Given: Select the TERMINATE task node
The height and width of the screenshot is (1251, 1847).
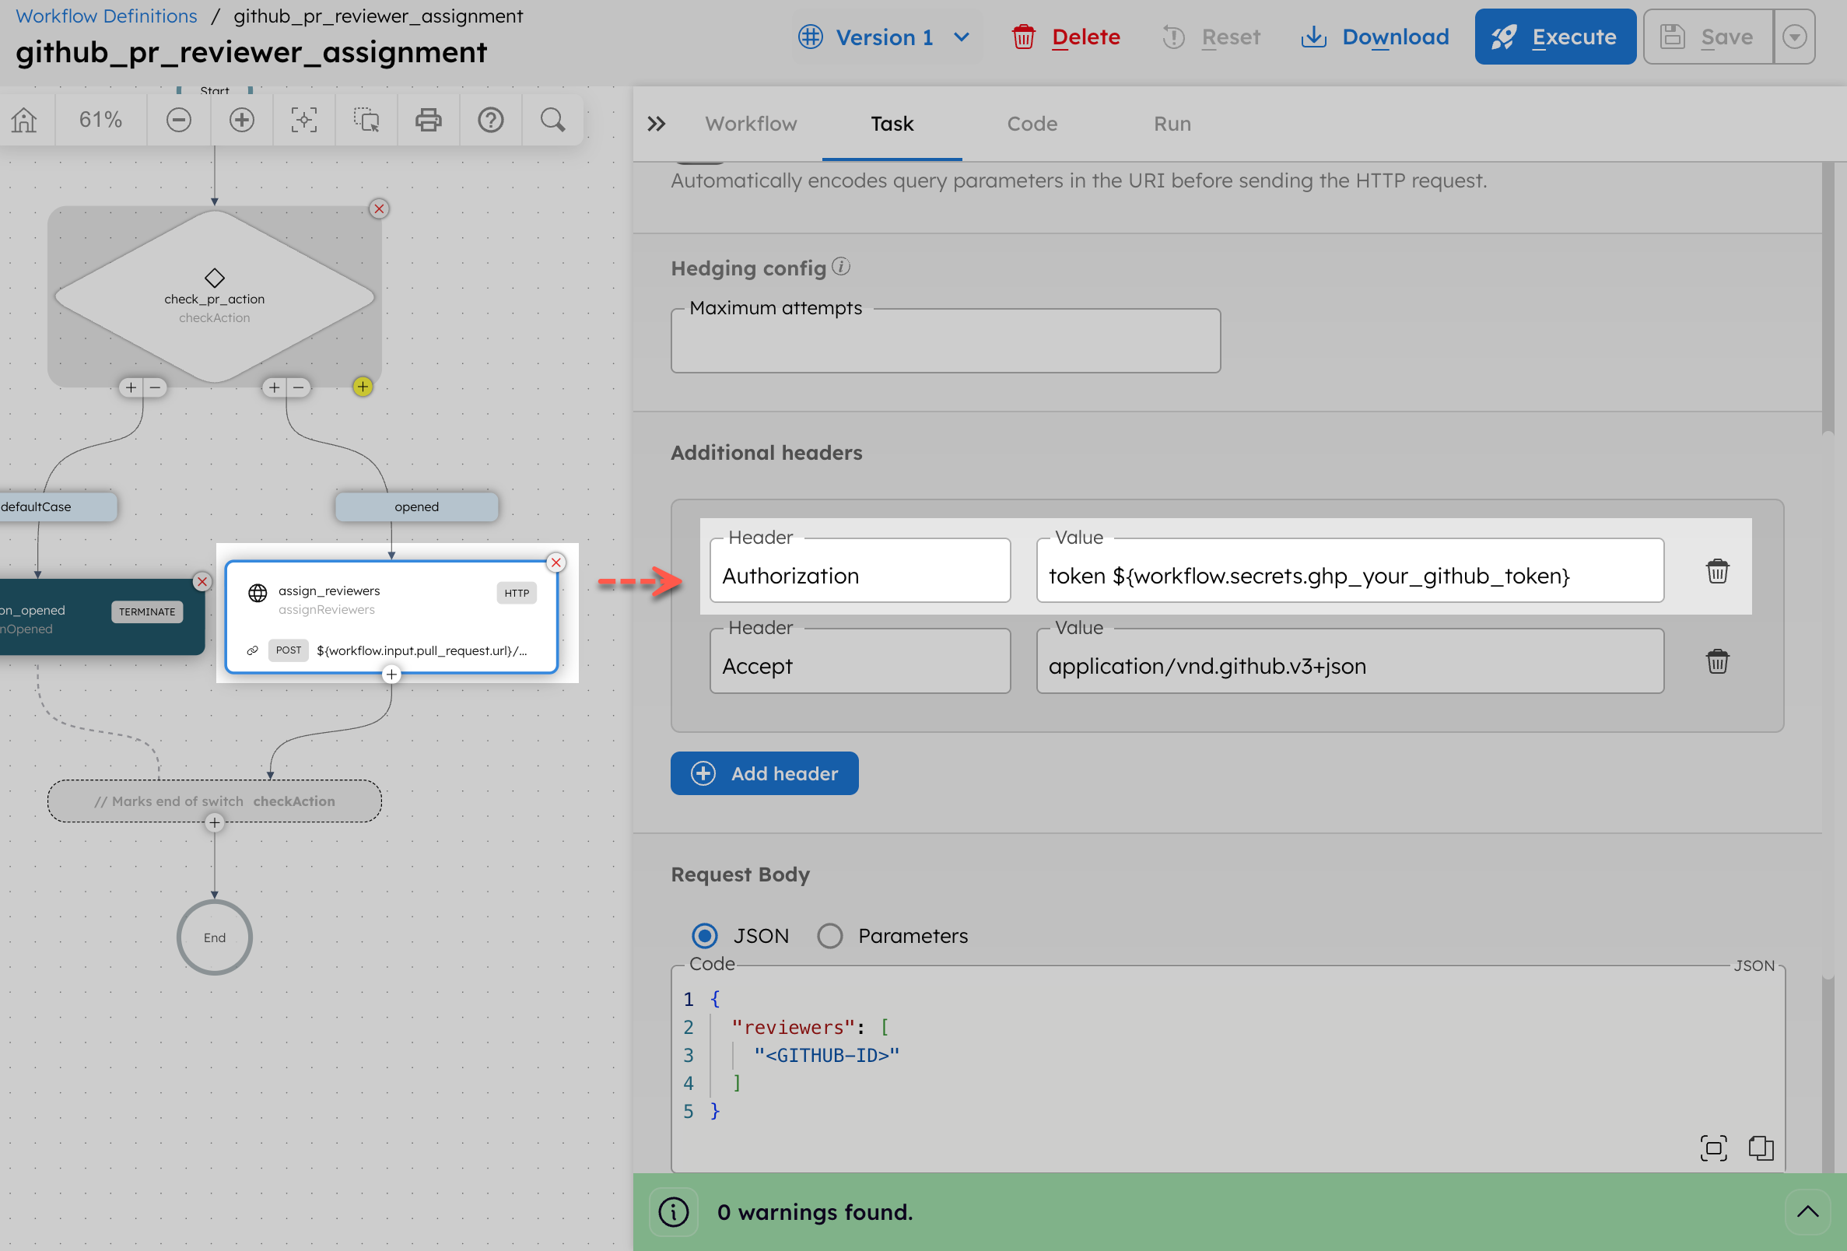Looking at the screenshot, I should (102, 618).
